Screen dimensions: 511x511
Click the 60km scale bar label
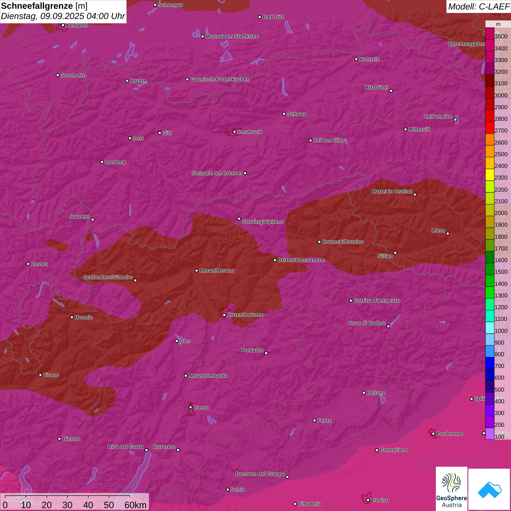click(x=135, y=505)
